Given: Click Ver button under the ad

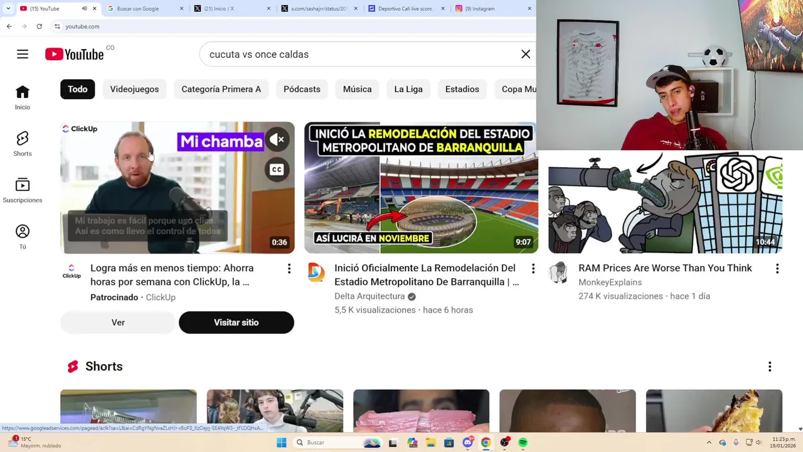Looking at the screenshot, I should point(118,323).
